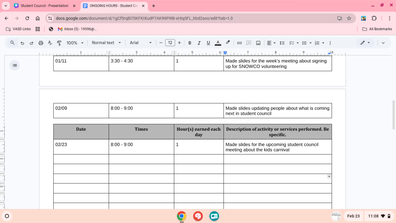Expand the Arial font dropdown
Image resolution: width=396 pixels, height=223 pixels.
point(141,43)
